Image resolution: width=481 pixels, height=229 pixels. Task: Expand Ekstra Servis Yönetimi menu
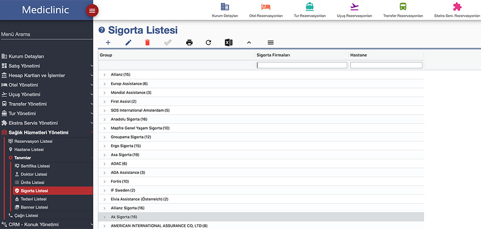tap(46, 123)
